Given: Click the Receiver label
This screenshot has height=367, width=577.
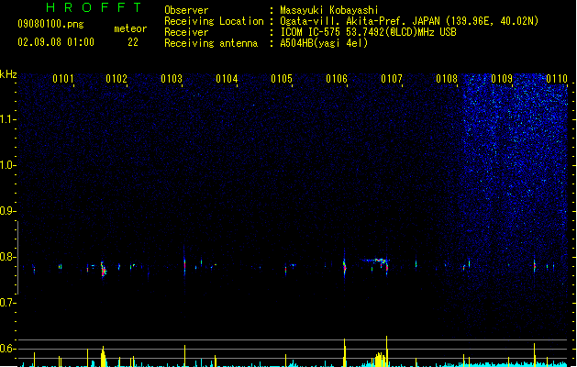Looking at the screenshot, I should tap(186, 32).
